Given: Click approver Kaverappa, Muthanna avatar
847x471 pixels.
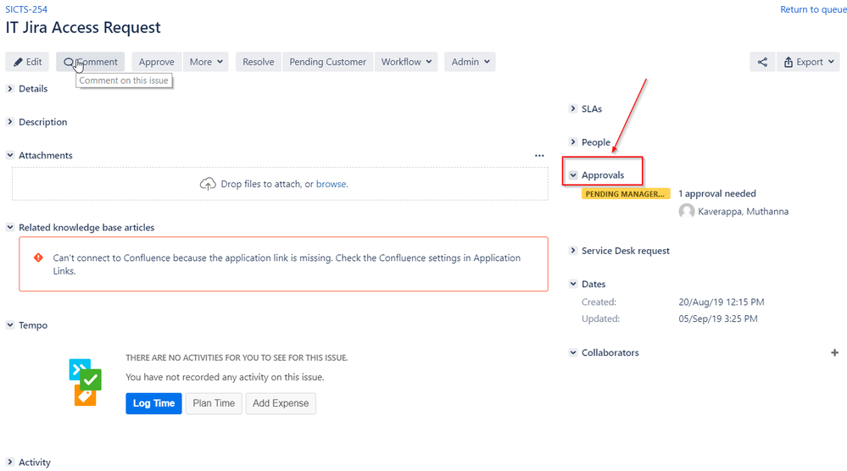Looking at the screenshot, I should click(x=687, y=212).
